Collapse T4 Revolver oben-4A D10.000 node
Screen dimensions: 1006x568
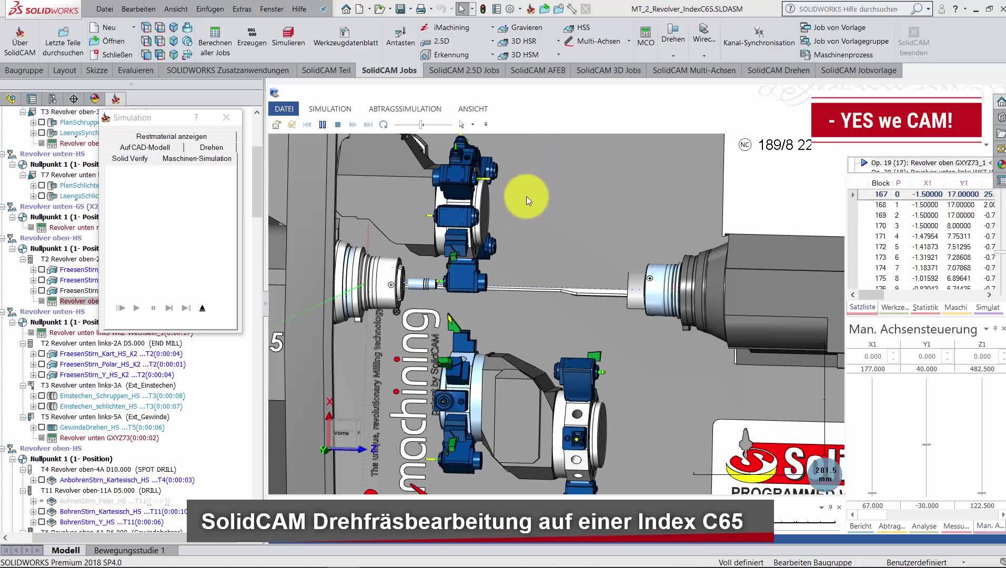pyautogui.click(x=23, y=470)
